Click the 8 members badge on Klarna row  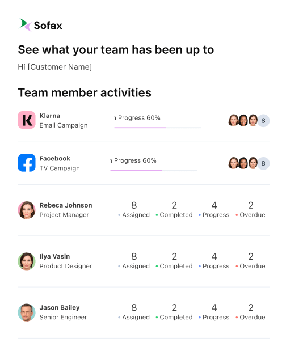pyautogui.click(x=263, y=120)
